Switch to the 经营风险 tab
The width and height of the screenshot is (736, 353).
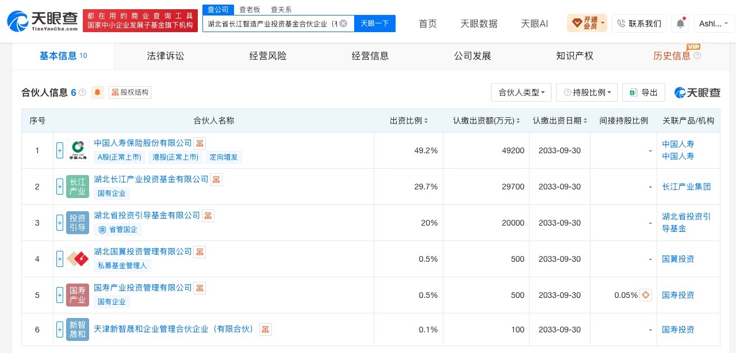pyautogui.click(x=268, y=56)
